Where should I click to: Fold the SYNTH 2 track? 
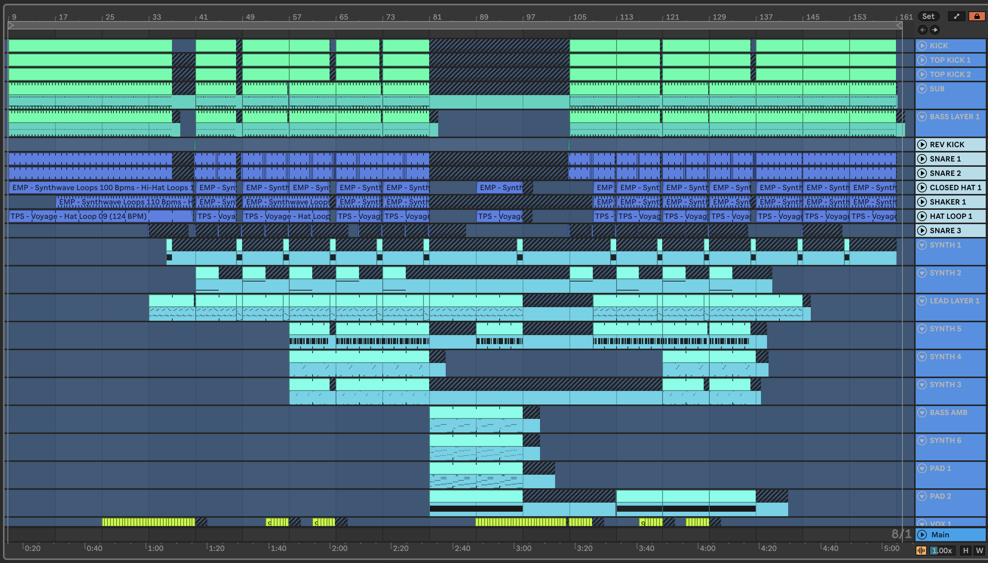click(922, 272)
